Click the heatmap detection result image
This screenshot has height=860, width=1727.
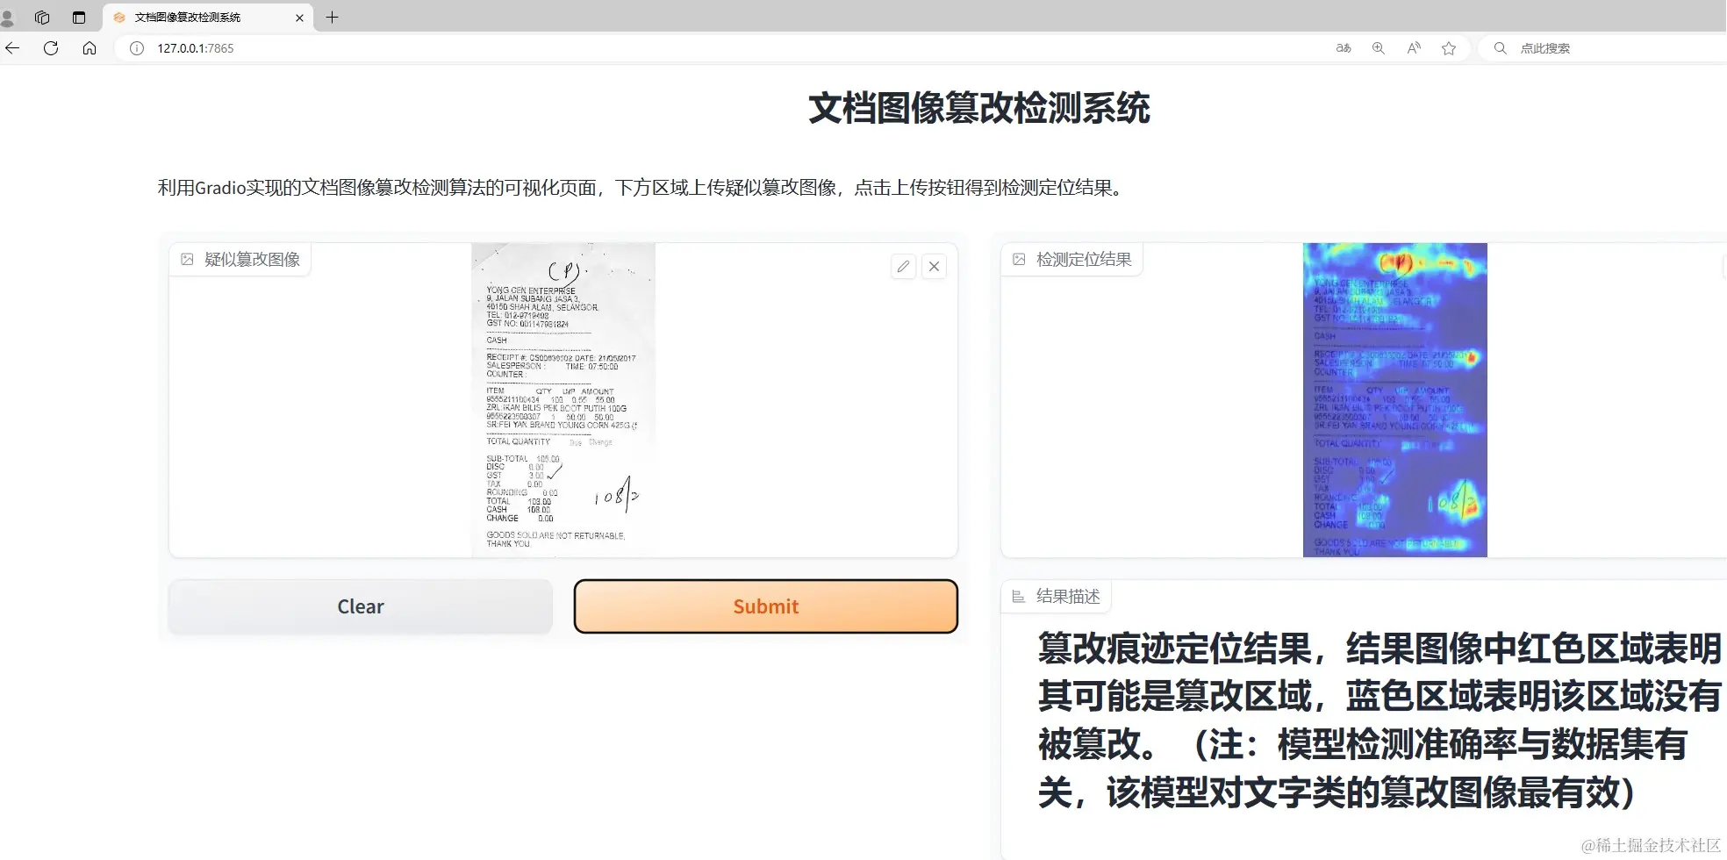point(1395,399)
